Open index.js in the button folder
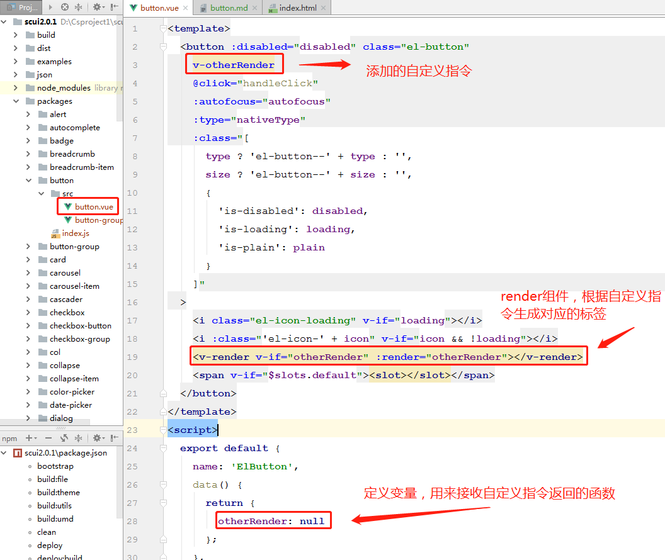 (70, 233)
